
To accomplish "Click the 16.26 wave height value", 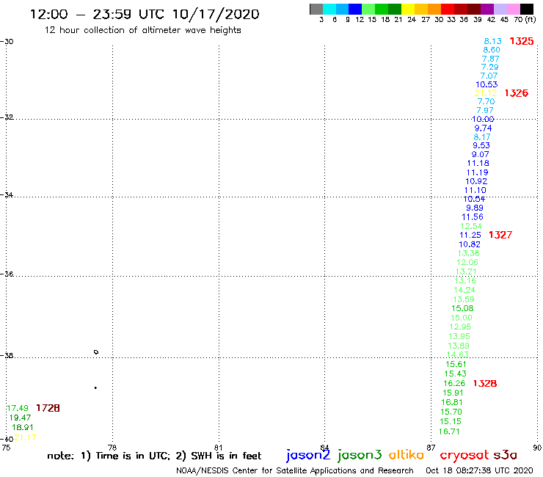I will 454,384.
